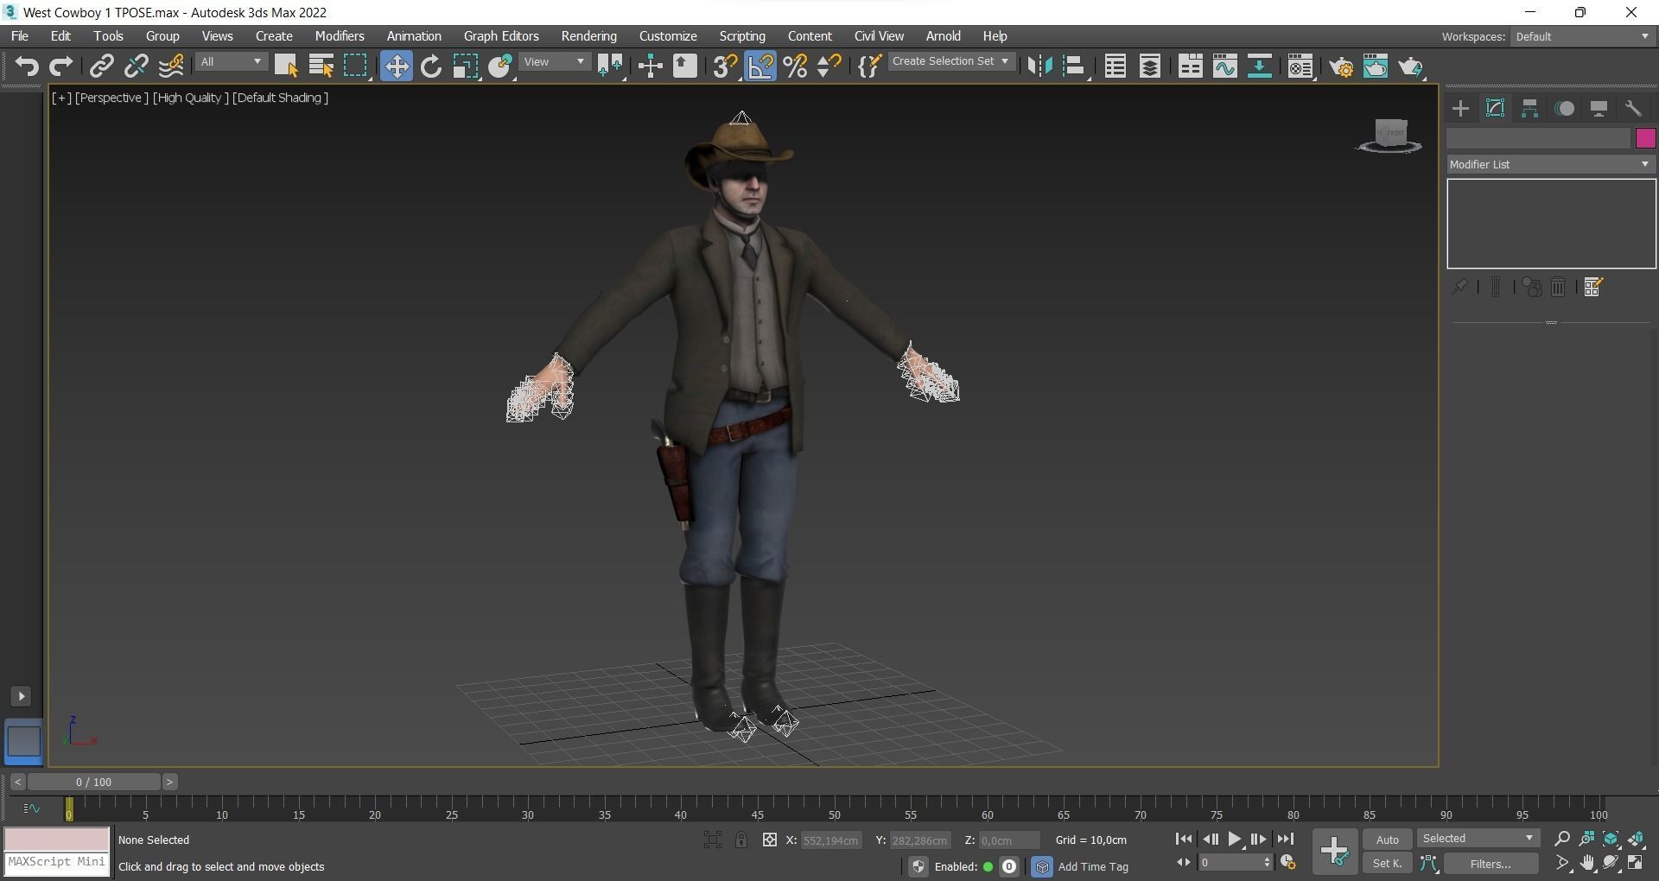Go to the start frame
Screen dimensions: 1659x881
click(x=1184, y=839)
